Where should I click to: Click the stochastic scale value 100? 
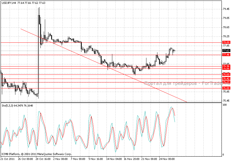[x=225, y=105]
